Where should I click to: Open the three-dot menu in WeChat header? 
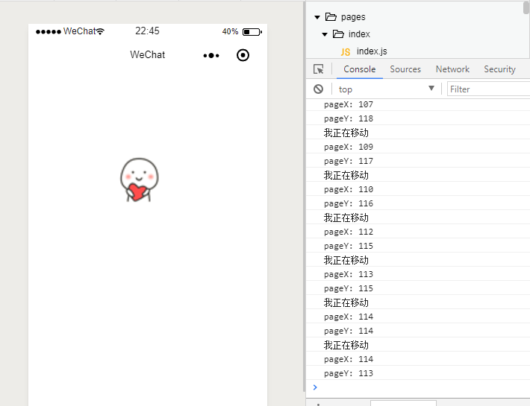pyautogui.click(x=211, y=55)
